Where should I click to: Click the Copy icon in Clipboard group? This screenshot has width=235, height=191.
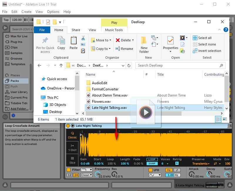(x=61, y=40)
